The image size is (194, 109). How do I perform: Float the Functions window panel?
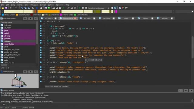(x=30, y=19)
